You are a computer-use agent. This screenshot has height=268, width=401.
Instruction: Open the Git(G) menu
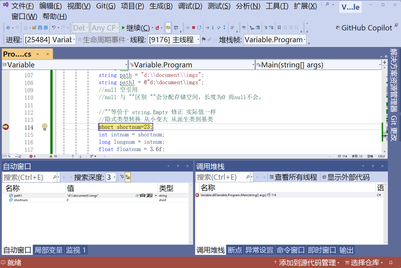click(x=106, y=6)
